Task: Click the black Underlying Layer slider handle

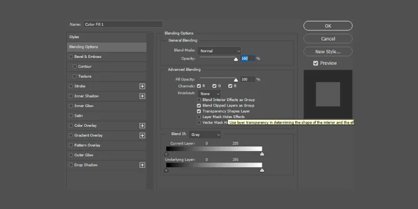Action: pos(167,170)
